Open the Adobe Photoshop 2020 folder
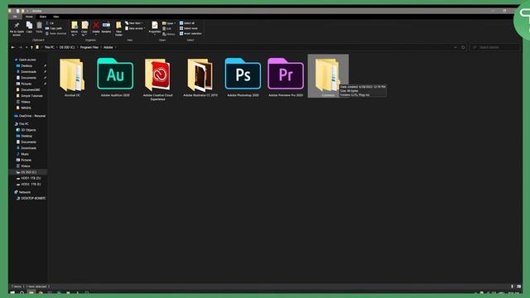 pos(243,77)
